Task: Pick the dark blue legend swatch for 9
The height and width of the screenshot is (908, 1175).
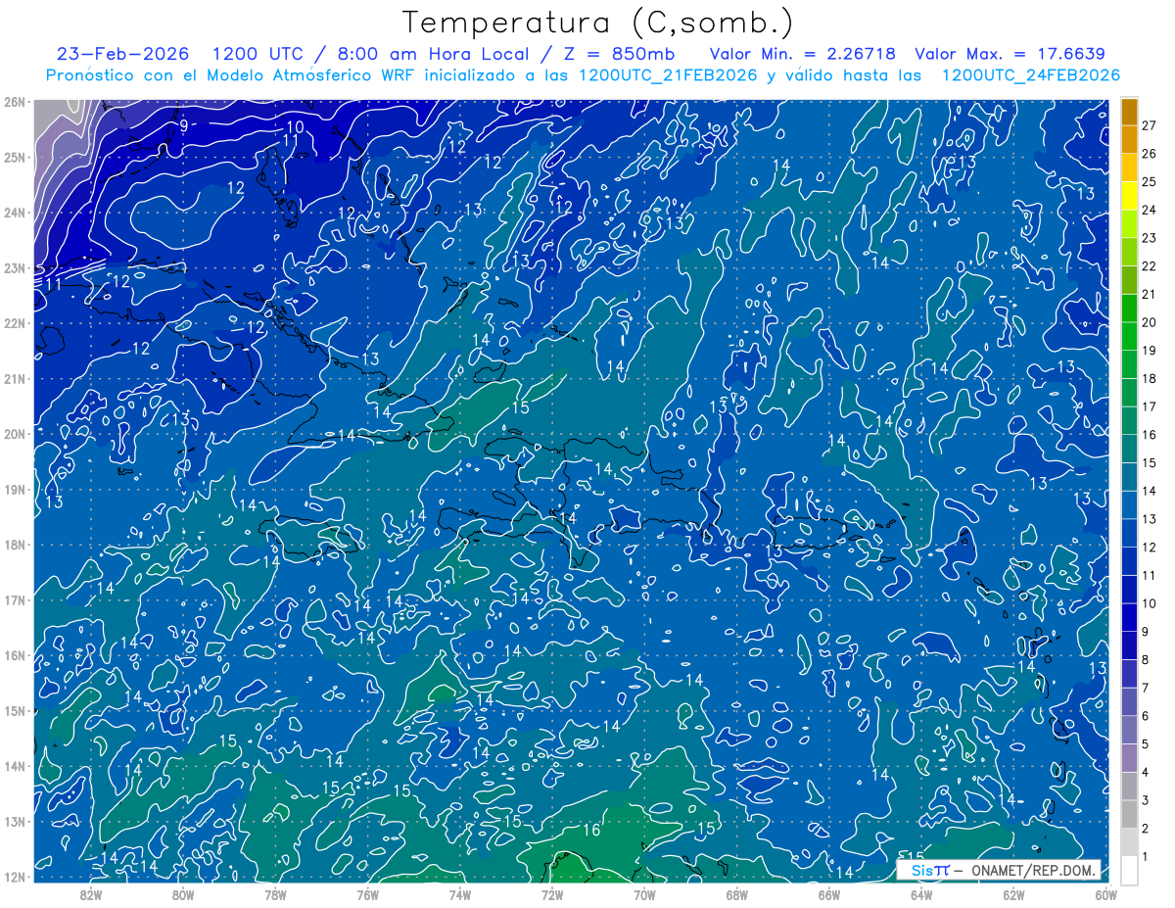Action: 1129,617
